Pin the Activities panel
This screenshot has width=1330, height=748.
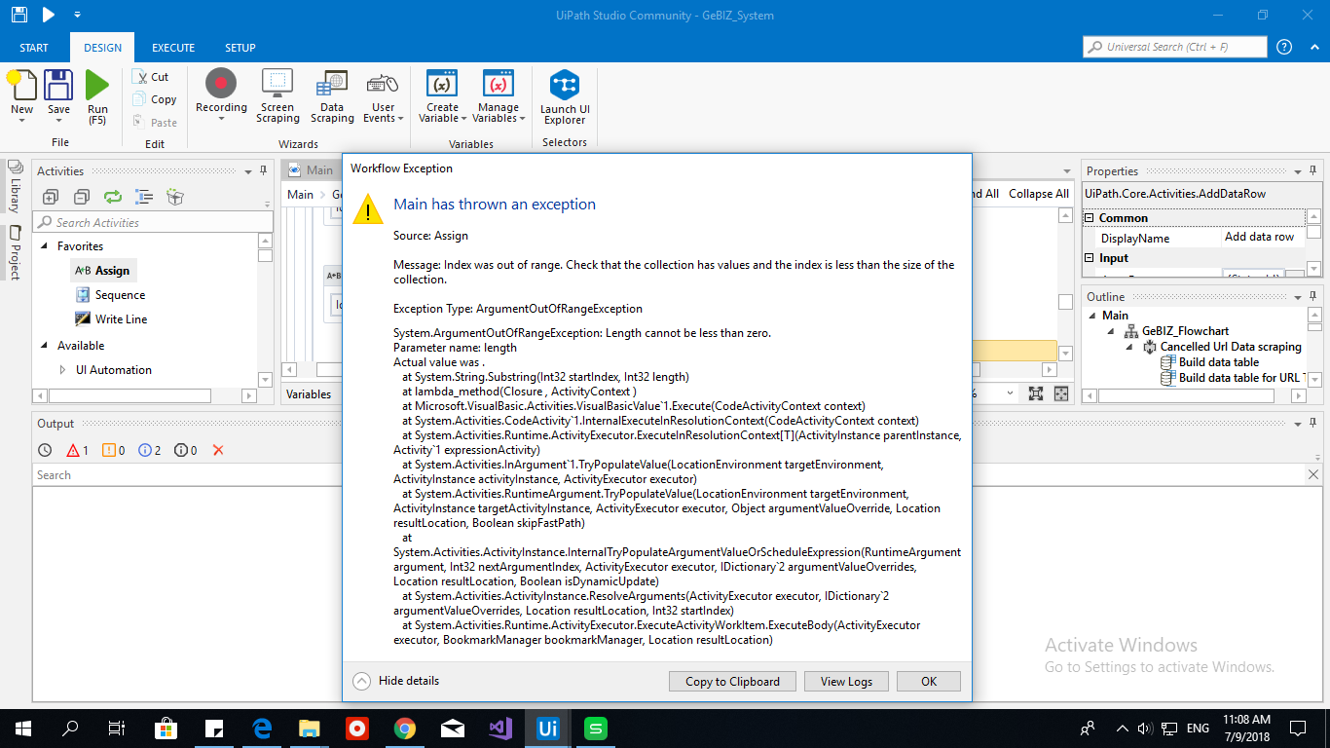click(263, 170)
